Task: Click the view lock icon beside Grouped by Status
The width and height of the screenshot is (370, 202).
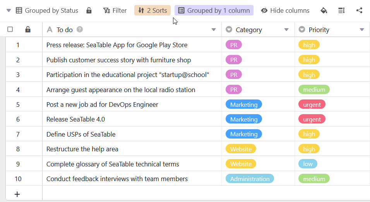Action: coord(89,10)
